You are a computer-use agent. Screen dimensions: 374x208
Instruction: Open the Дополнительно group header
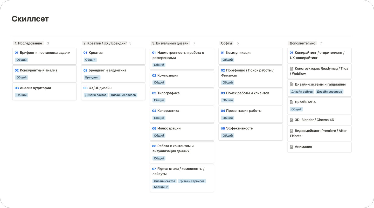[302, 43]
